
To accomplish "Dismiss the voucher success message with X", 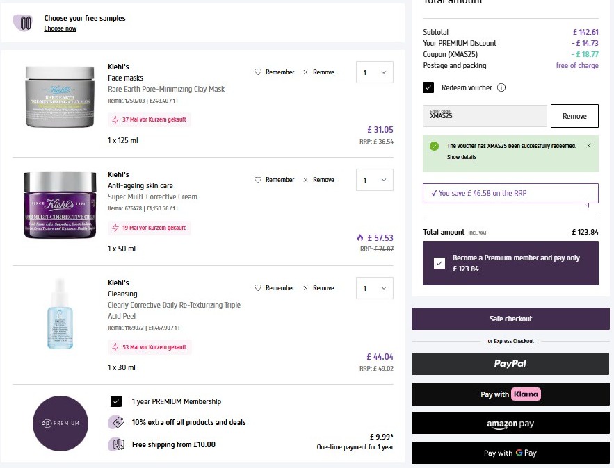I will pos(588,146).
